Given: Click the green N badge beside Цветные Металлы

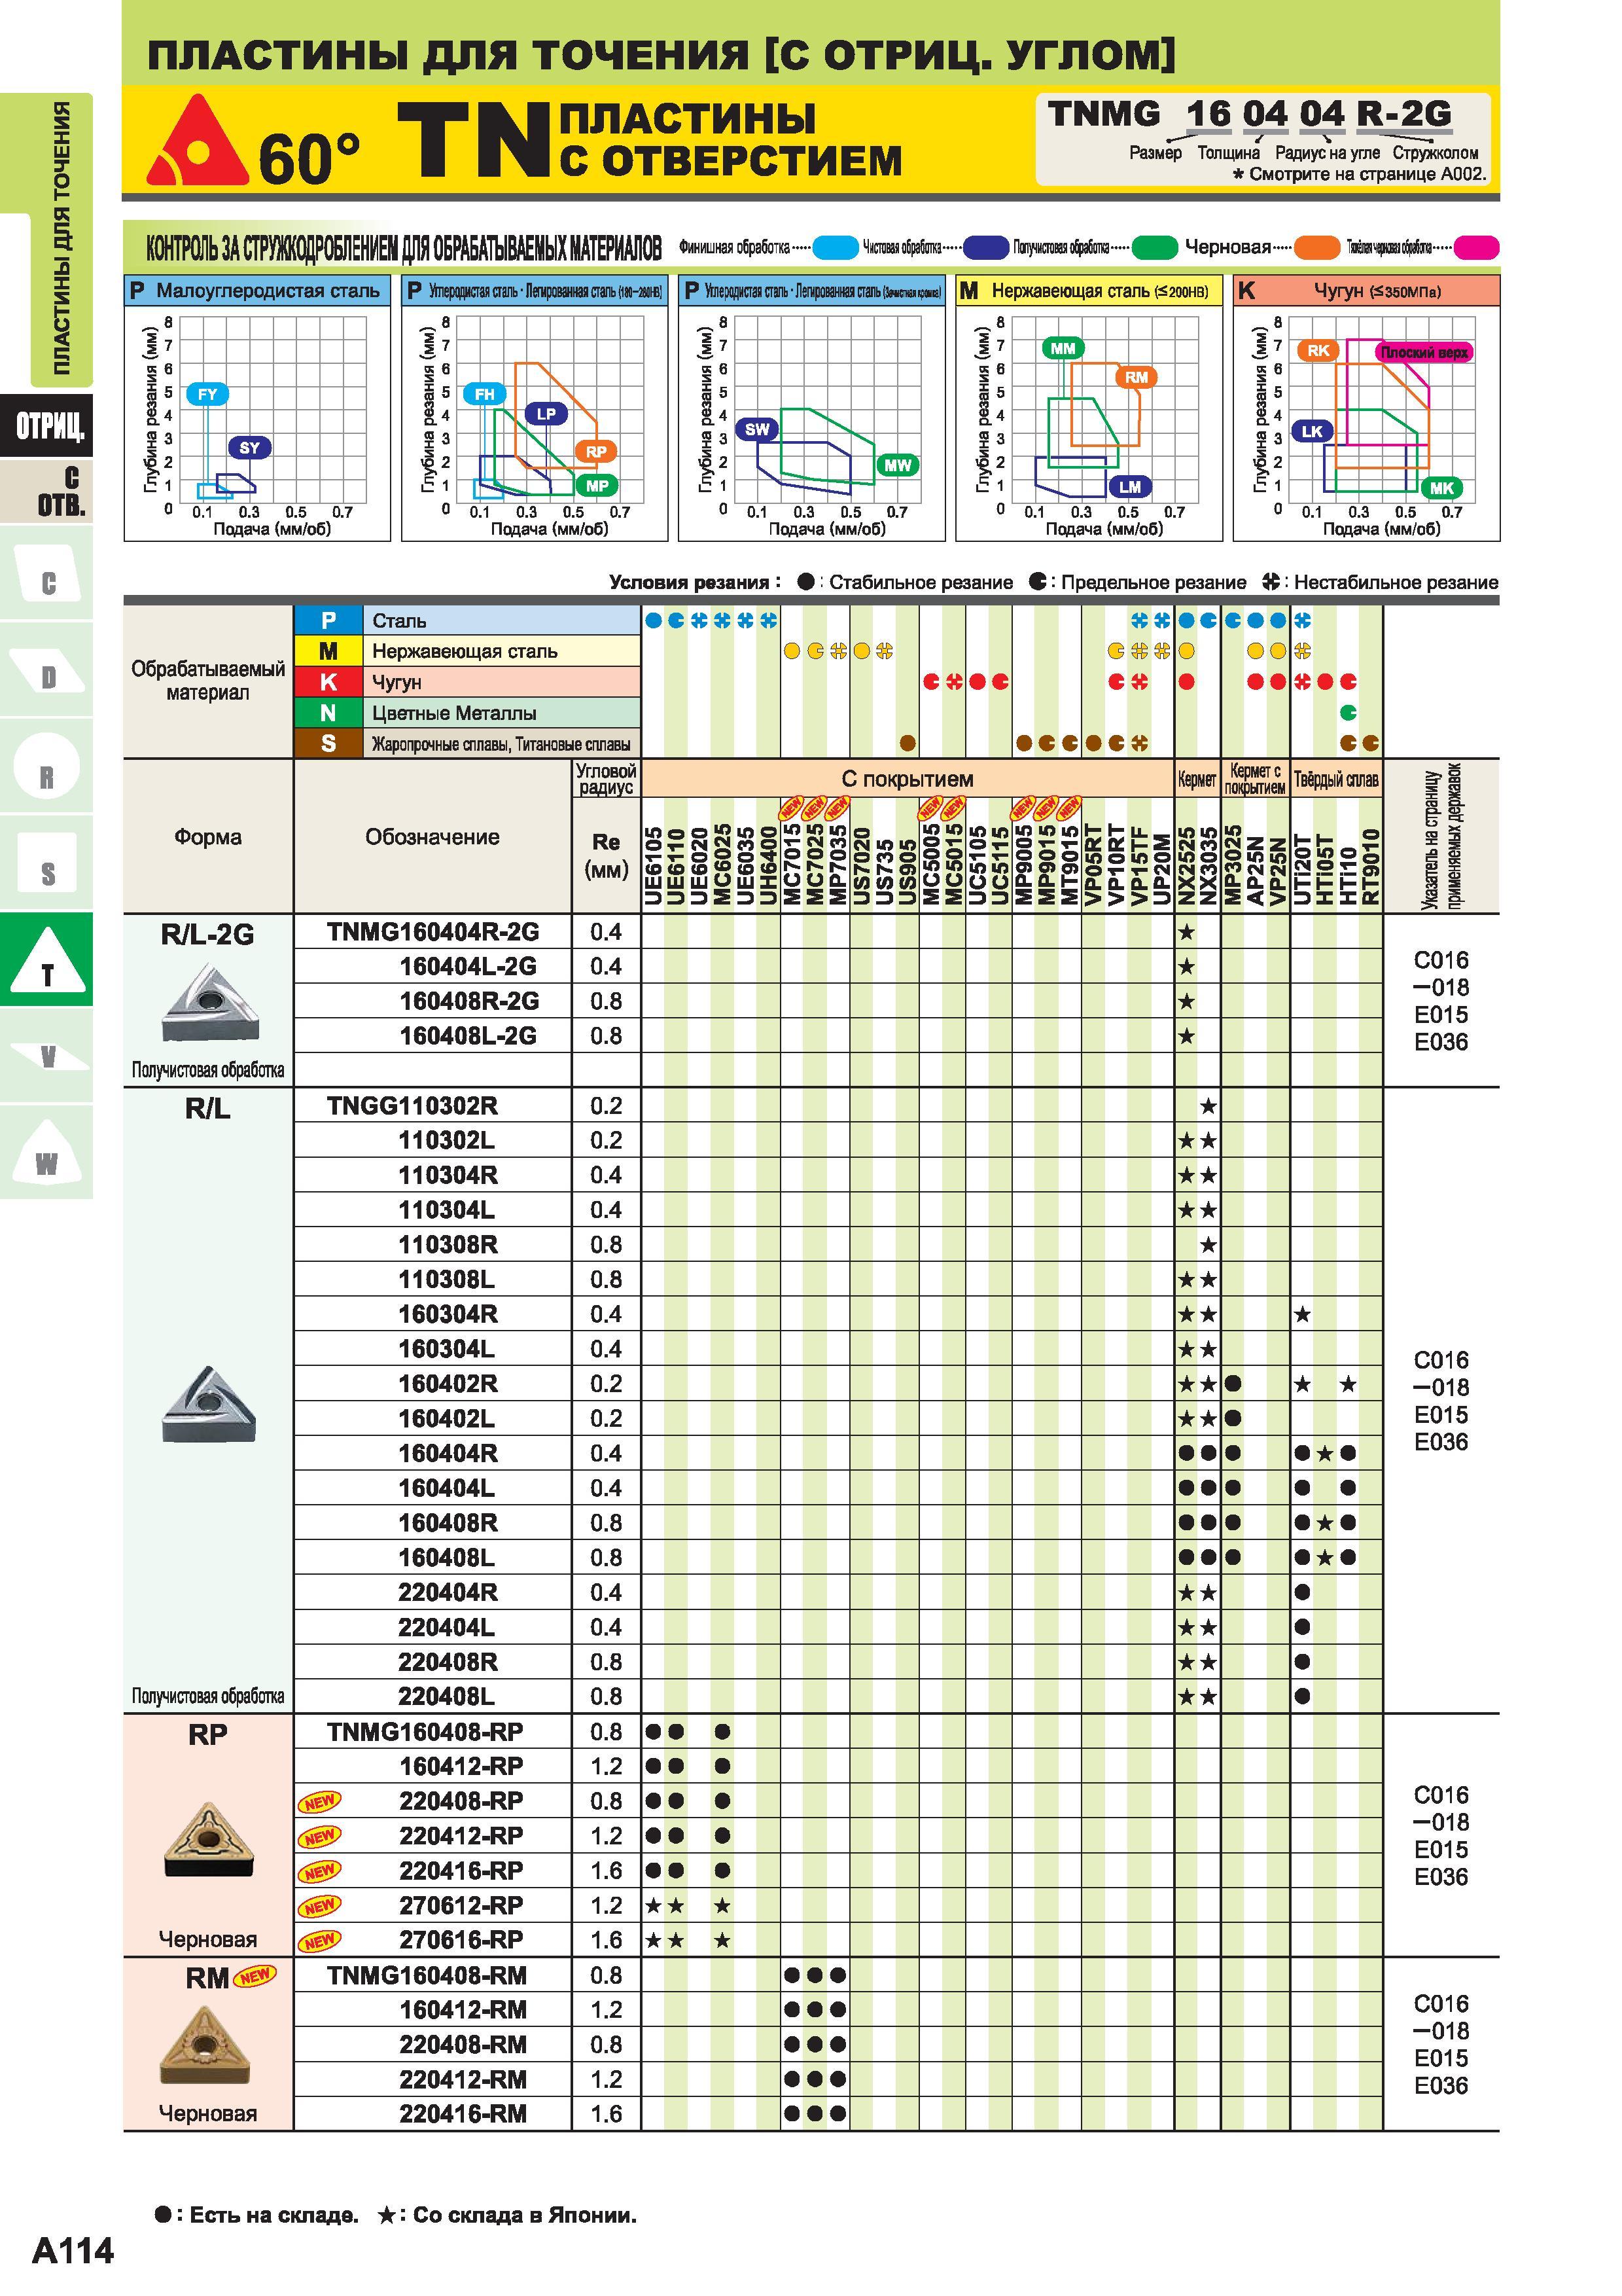Looking at the screenshot, I should click(x=328, y=713).
